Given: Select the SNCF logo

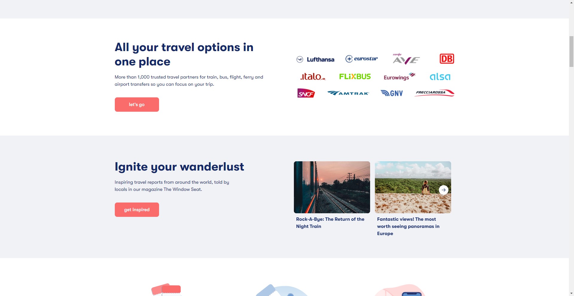Looking at the screenshot, I should tap(306, 93).
